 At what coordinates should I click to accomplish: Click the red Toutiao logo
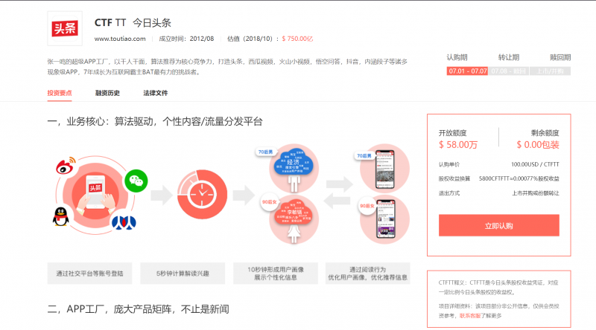click(x=64, y=29)
